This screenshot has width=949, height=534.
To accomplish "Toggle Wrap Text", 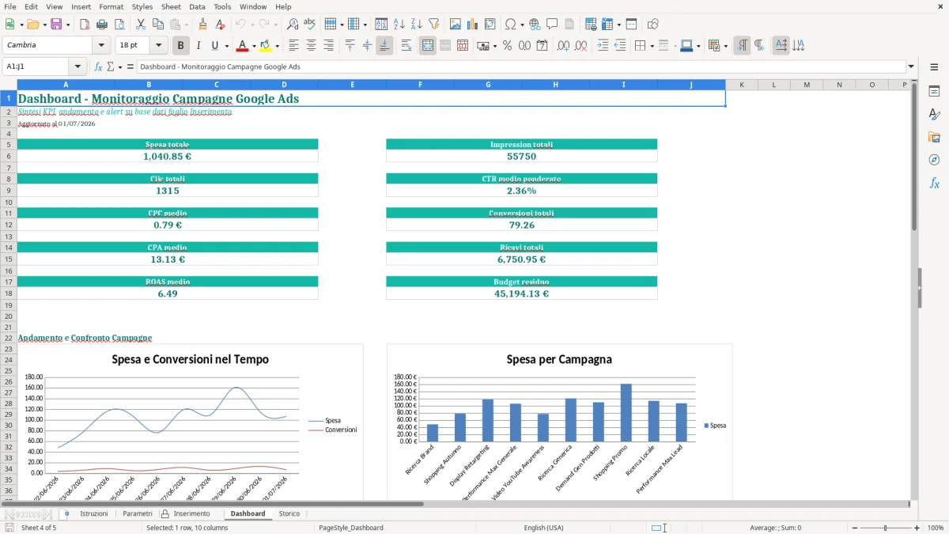I will [406, 46].
